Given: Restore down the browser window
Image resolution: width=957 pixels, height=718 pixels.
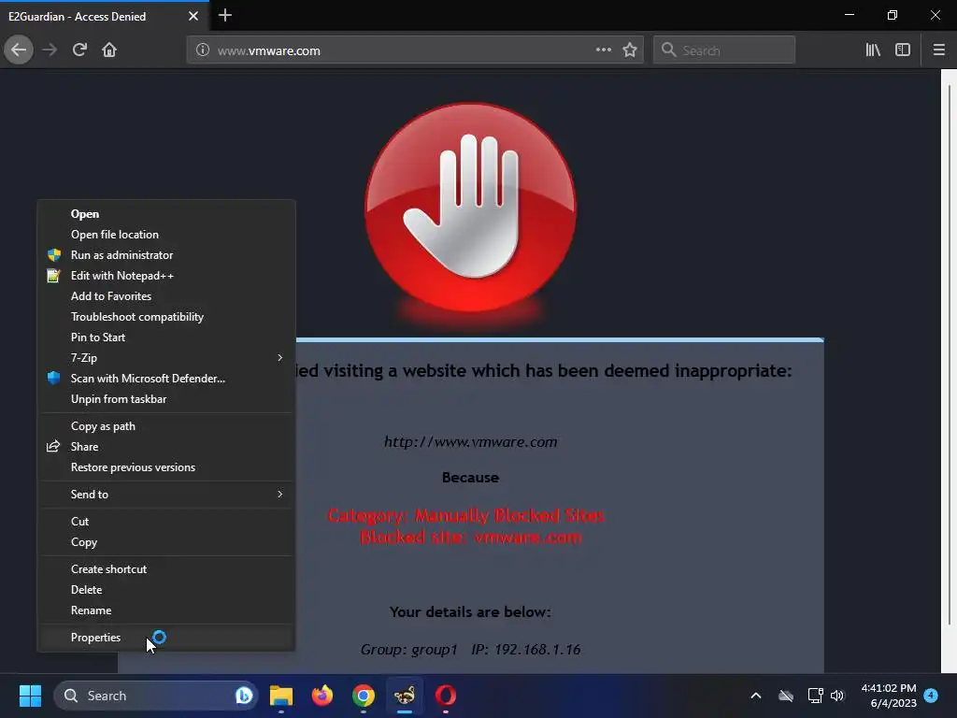Looking at the screenshot, I should 893,15.
